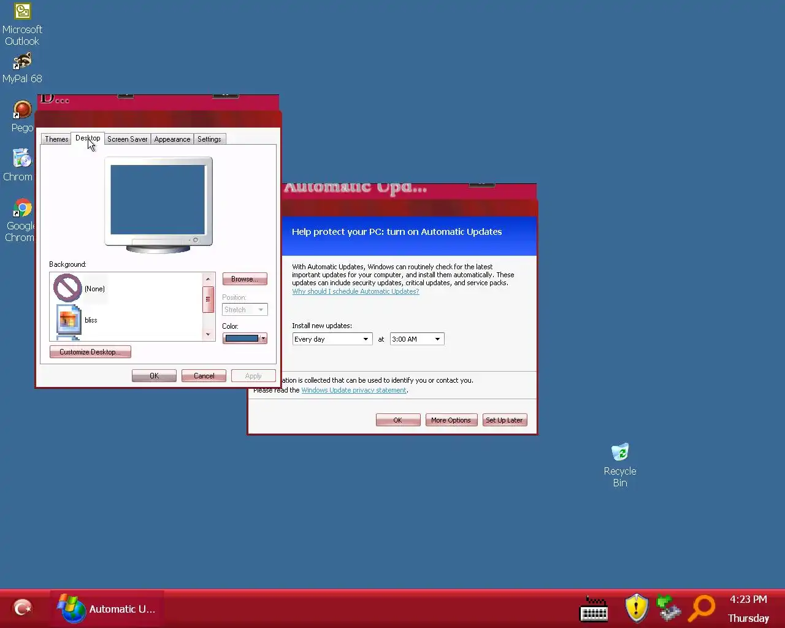This screenshot has height=628, width=785.
Task: Open the Every day frequency dropdown
Action: pos(332,339)
